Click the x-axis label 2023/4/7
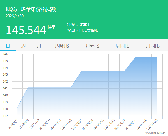Viewport: 168px width, 136px height. pos(13,124)
